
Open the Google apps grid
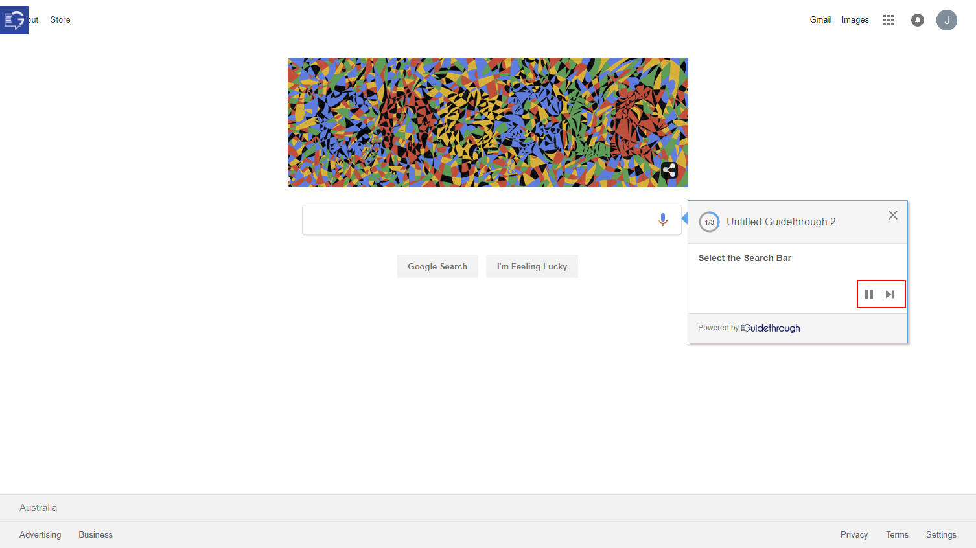click(889, 20)
